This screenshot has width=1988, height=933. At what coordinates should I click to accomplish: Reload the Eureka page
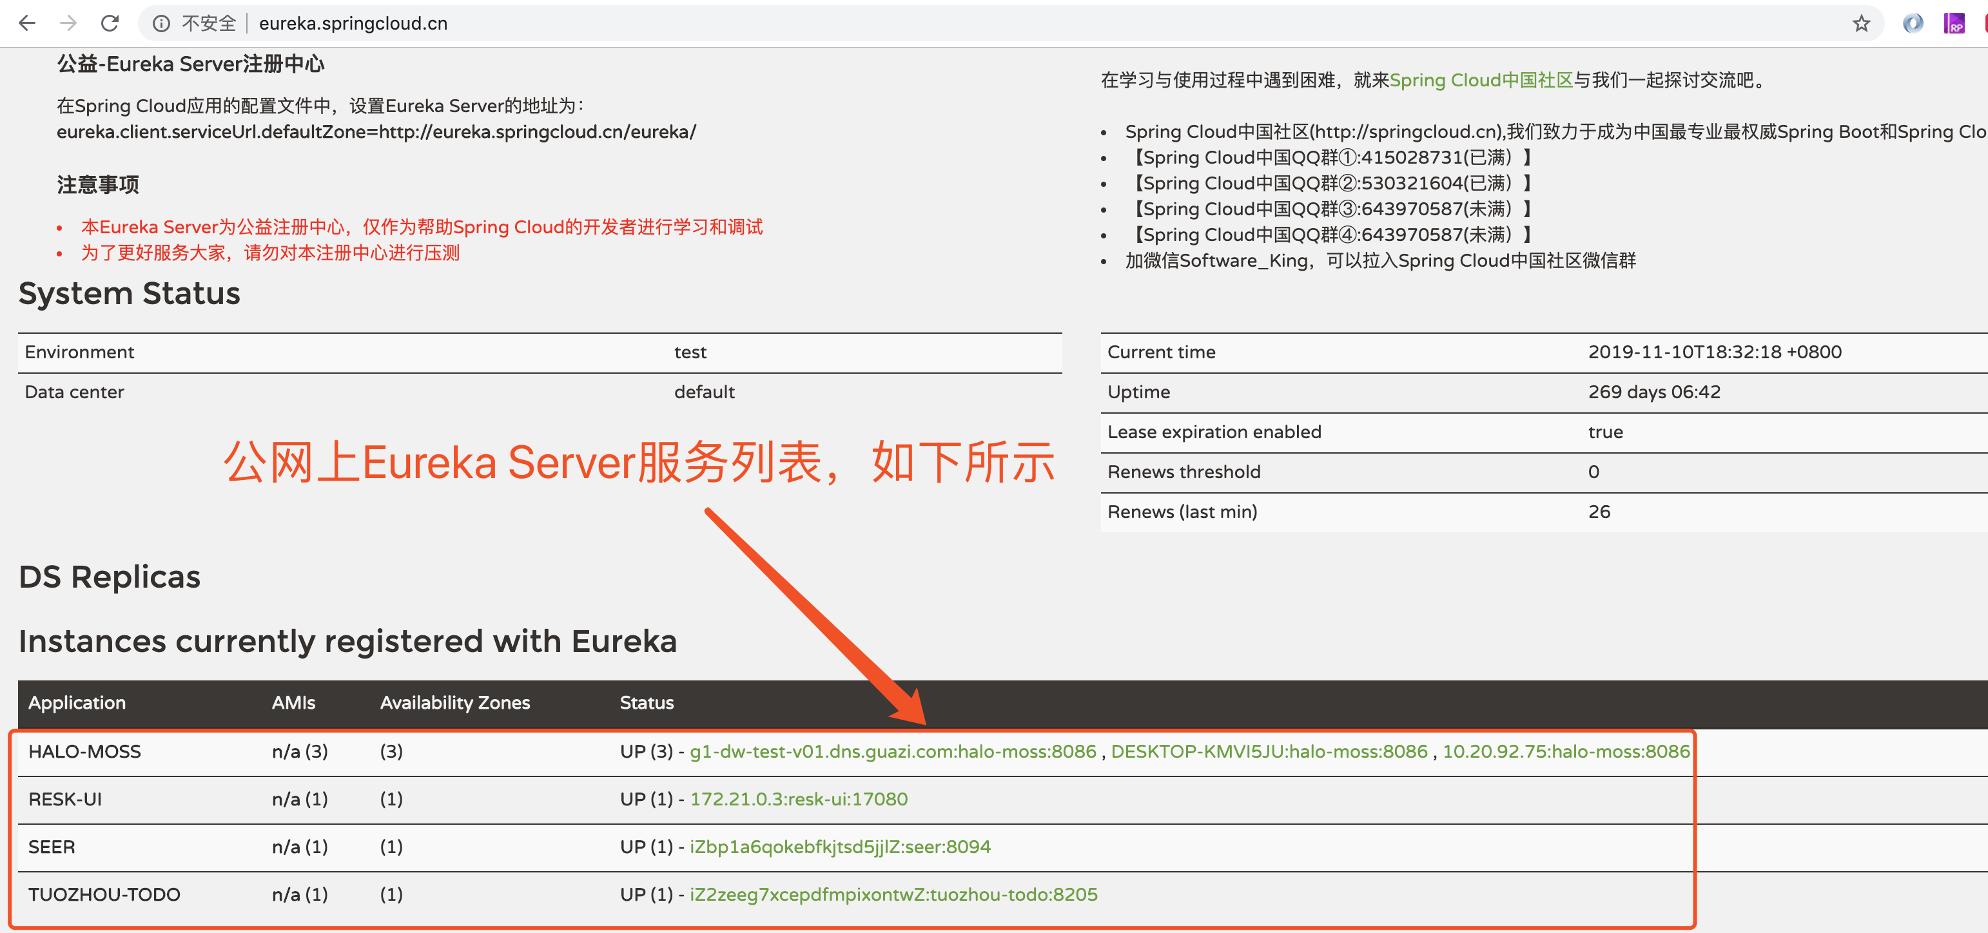click(x=110, y=23)
